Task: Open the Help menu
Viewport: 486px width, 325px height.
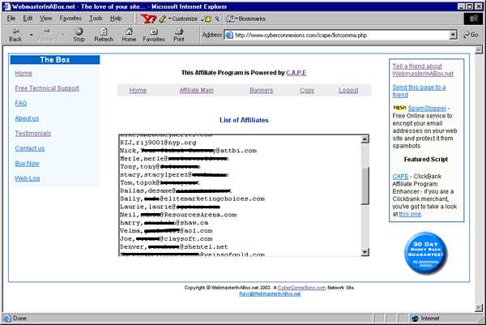Action: pyautogui.click(x=116, y=19)
